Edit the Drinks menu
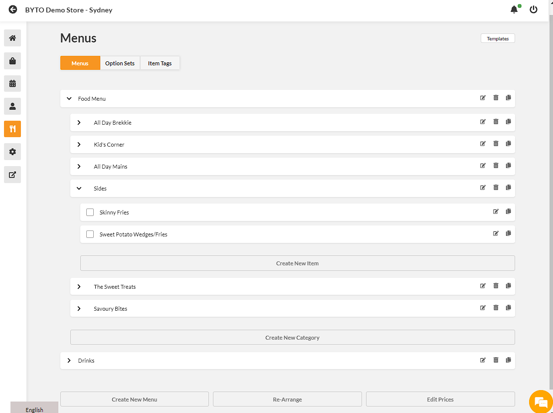 tap(483, 360)
